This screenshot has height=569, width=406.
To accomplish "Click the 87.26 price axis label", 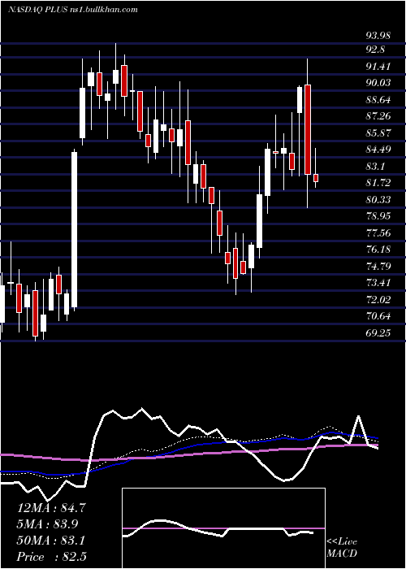I will [x=378, y=116].
